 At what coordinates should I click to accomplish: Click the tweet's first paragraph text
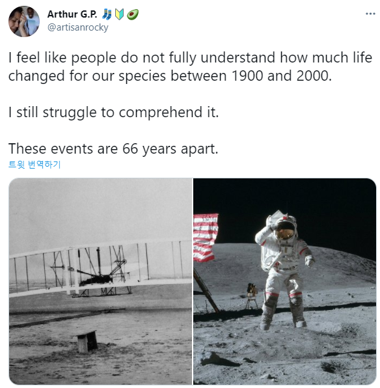(190, 66)
